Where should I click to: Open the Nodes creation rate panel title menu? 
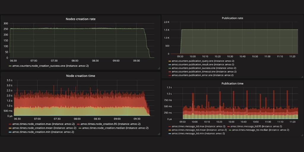pos(80,19)
